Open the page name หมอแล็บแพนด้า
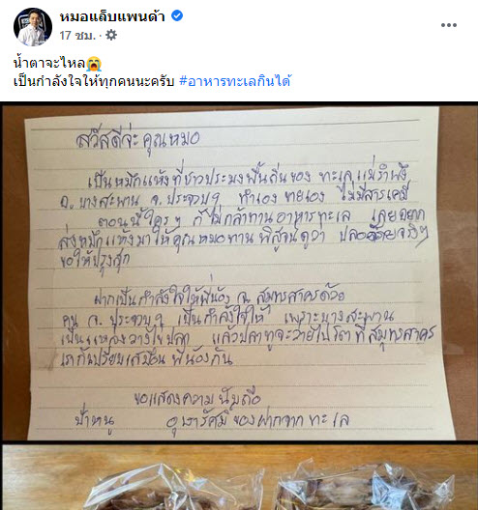Image resolution: width=478 pixels, height=510 pixels. [112, 16]
